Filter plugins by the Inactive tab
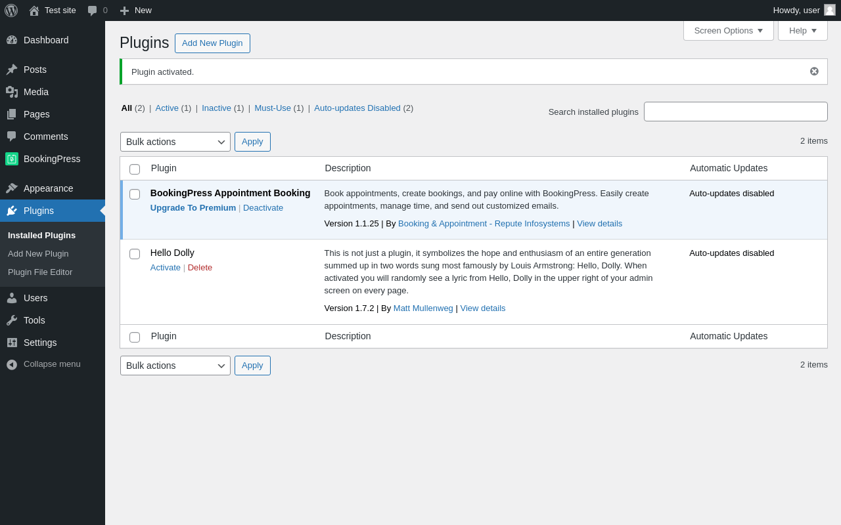This screenshot has width=841, height=525. click(x=216, y=108)
